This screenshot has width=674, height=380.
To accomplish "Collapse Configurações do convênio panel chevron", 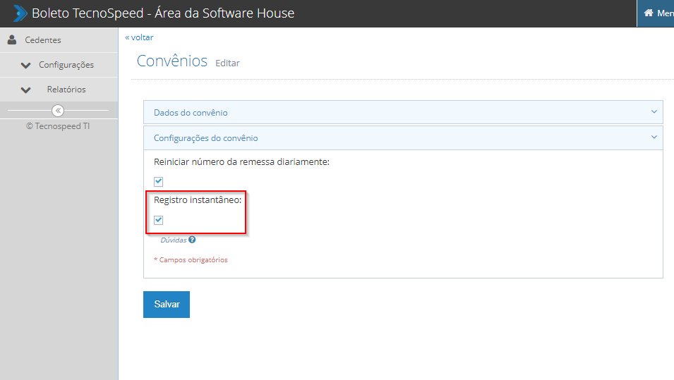I will pos(654,137).
